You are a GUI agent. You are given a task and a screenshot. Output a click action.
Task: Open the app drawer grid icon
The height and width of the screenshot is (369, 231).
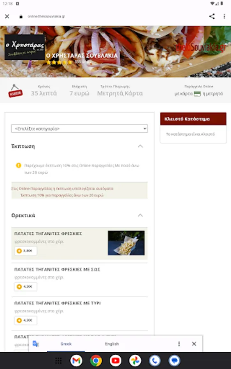[x=58, y=360]
